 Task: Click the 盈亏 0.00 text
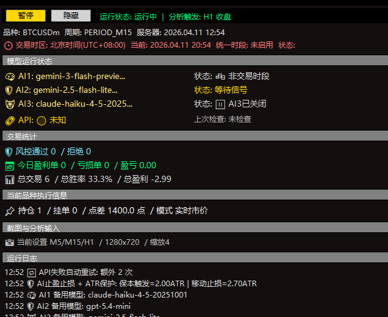click(138, 165)
